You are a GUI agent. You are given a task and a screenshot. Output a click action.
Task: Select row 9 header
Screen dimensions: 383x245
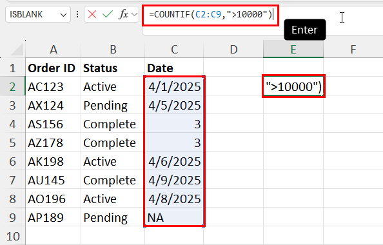pos(13,217)
